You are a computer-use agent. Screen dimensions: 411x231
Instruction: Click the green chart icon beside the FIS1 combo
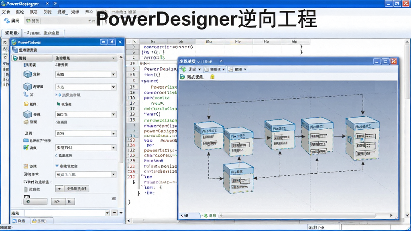click(x=26, y=148)
